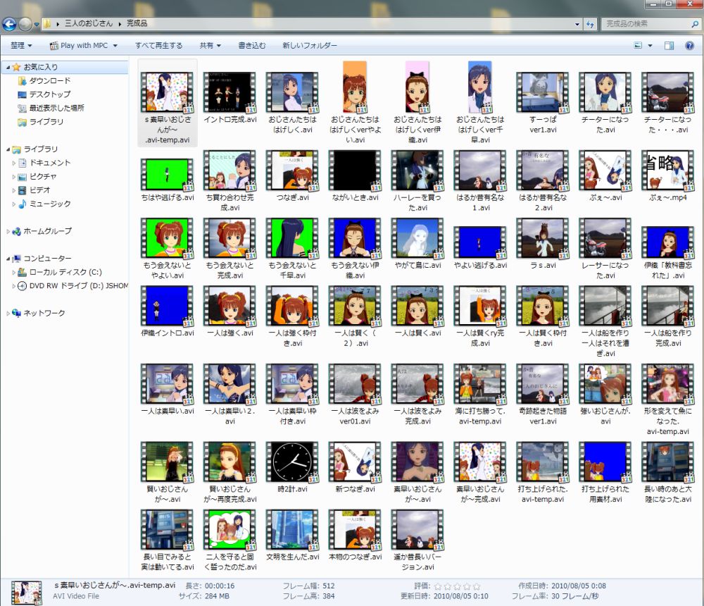Open the Help question mark icon
This screenshot has width=704, height=606.
(690, 45)
